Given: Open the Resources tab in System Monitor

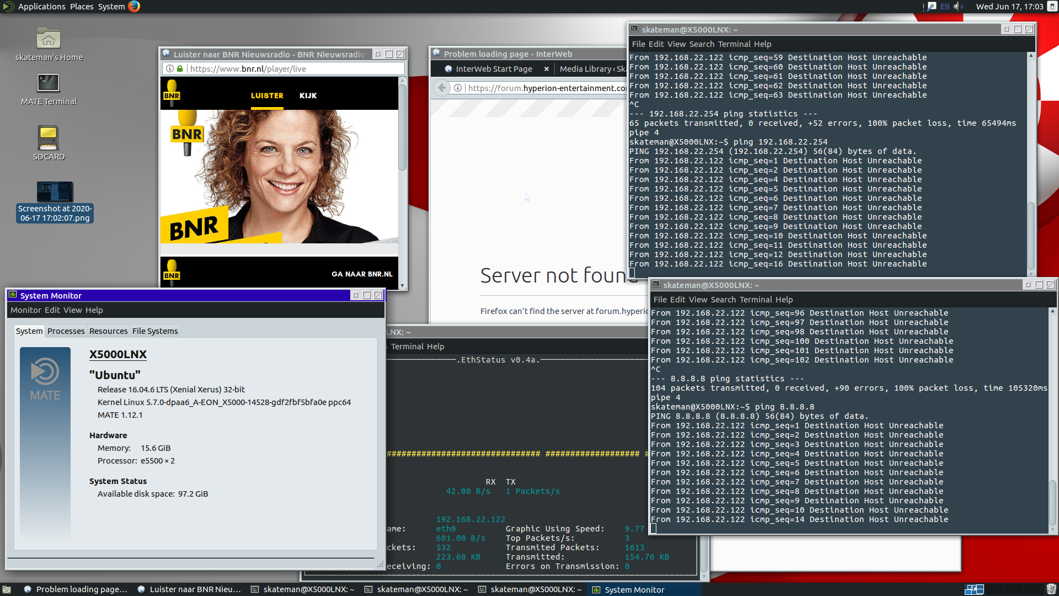Looking at the screenshot, I should (108, 331).
